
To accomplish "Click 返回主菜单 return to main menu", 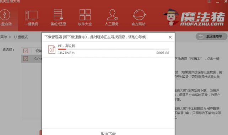I will click(211, 36).
